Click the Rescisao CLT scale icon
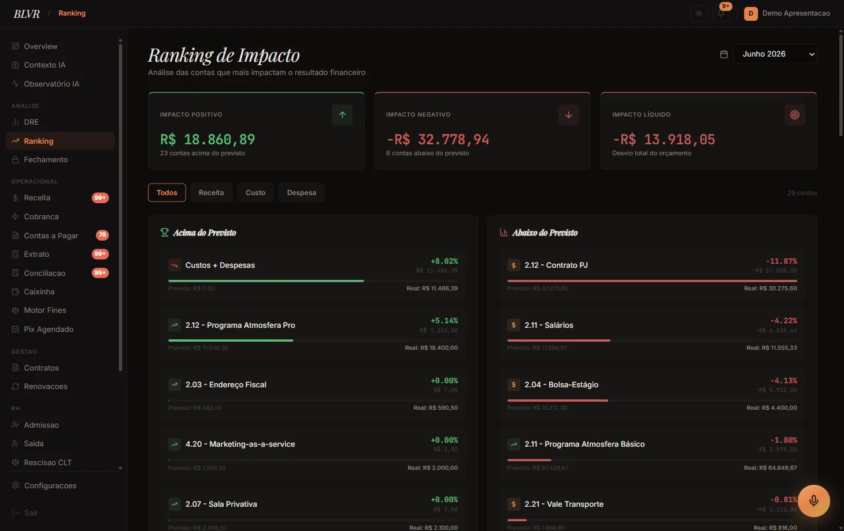Image resolution: width=844 pixels, height=531 pixels. coord(16,462)
